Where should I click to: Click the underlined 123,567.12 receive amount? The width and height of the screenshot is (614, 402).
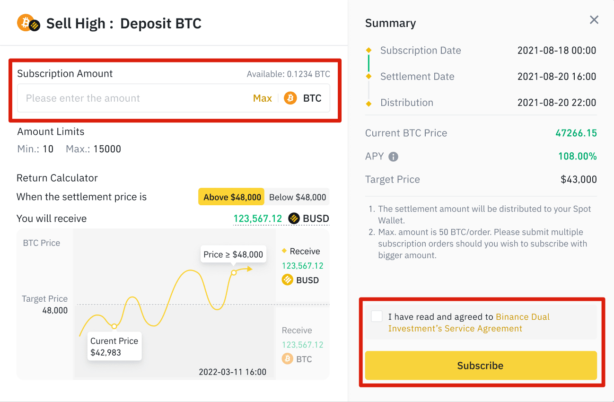point(258,218)
